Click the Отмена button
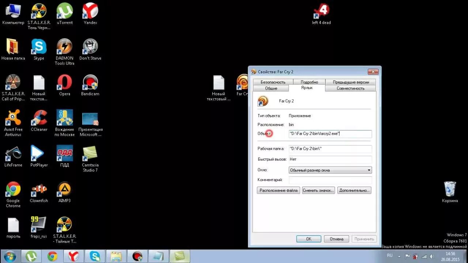Viewport: 468px width, 263px height. pos(336,239)
